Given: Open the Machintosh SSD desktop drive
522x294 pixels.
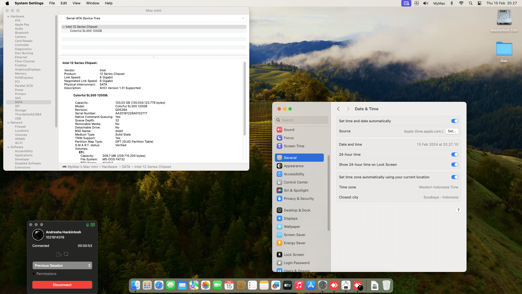Looking at the screenshot, I should pos(504,21).
